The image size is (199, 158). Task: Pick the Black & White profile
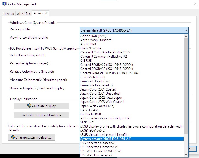tap(91, 48)
